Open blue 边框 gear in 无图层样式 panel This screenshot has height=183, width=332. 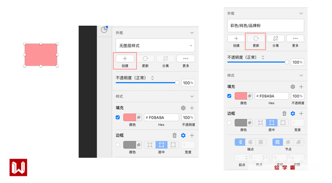[x=183, y=135]
